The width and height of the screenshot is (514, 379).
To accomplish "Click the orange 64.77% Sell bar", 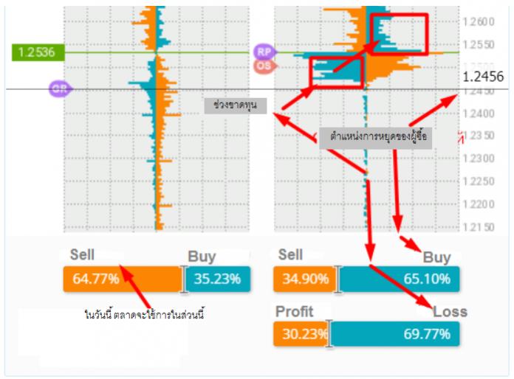I will click(x=123, y=279).
